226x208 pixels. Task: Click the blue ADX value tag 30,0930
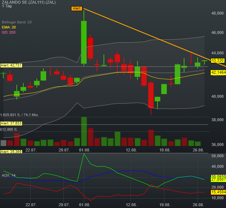pyautogui.click(x=218, y=176)
